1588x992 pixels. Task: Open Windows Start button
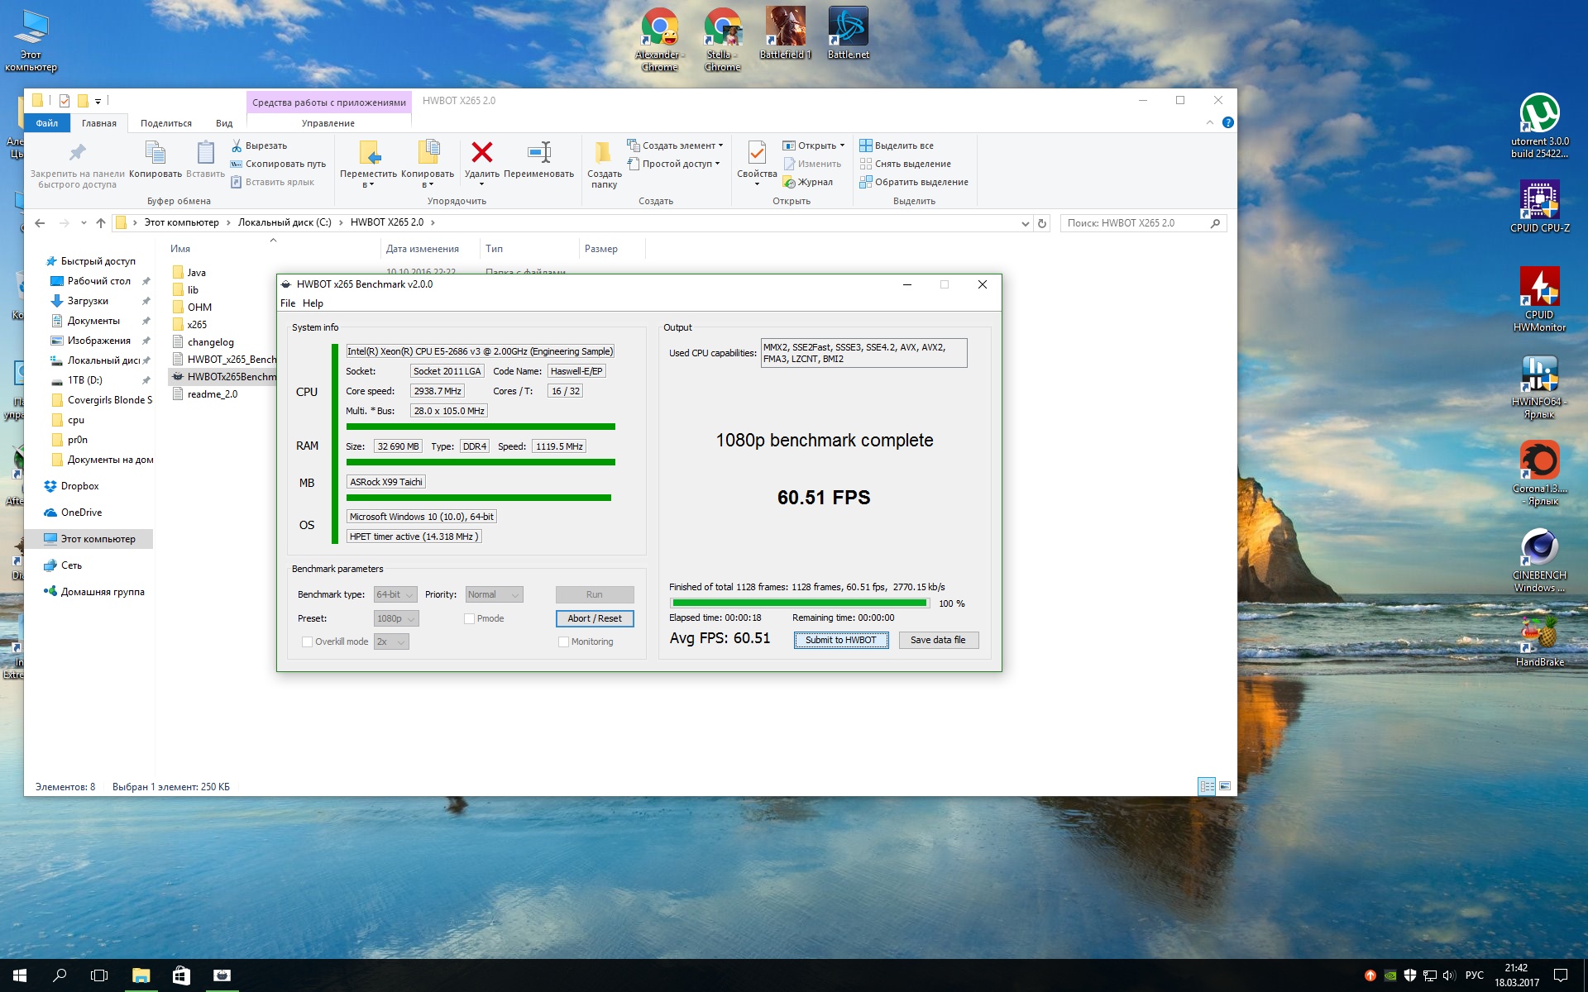click(x=20, y=975)
